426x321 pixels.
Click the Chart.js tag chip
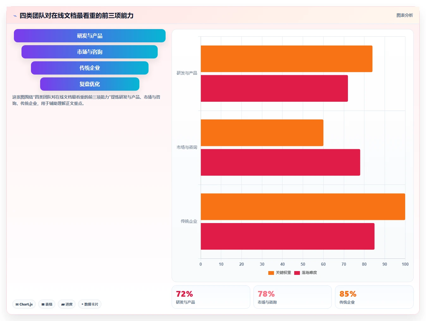(x=24, y=304)
